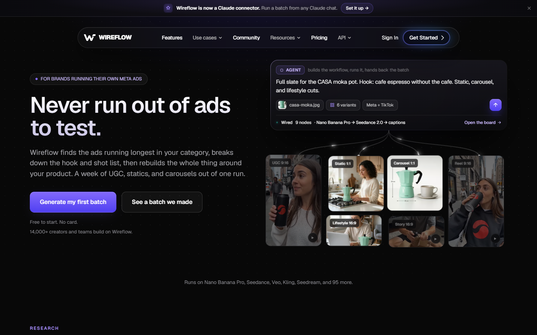Click the '9 nodes' status text
This screenshot has width=537, height=335.
tap(303, 122)
